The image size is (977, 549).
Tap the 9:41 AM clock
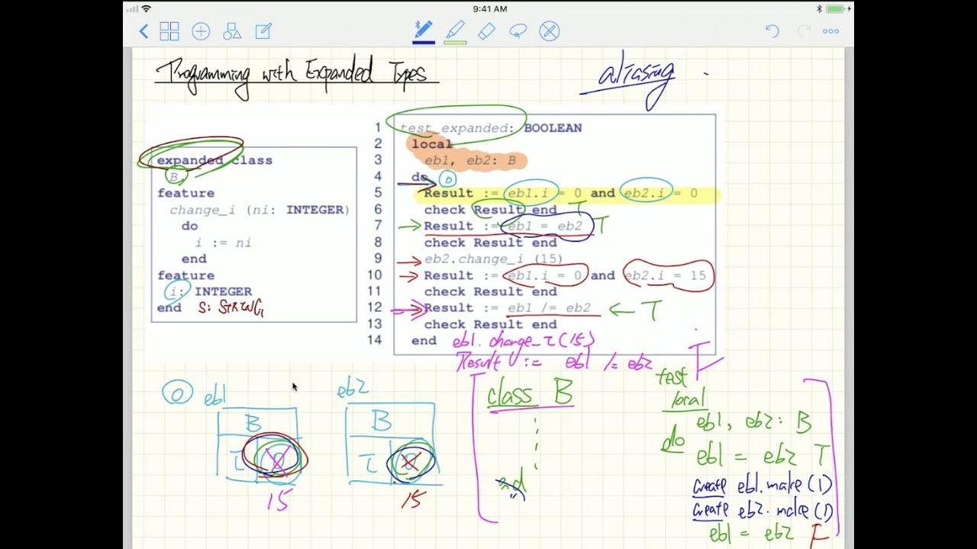coord(489,8)
